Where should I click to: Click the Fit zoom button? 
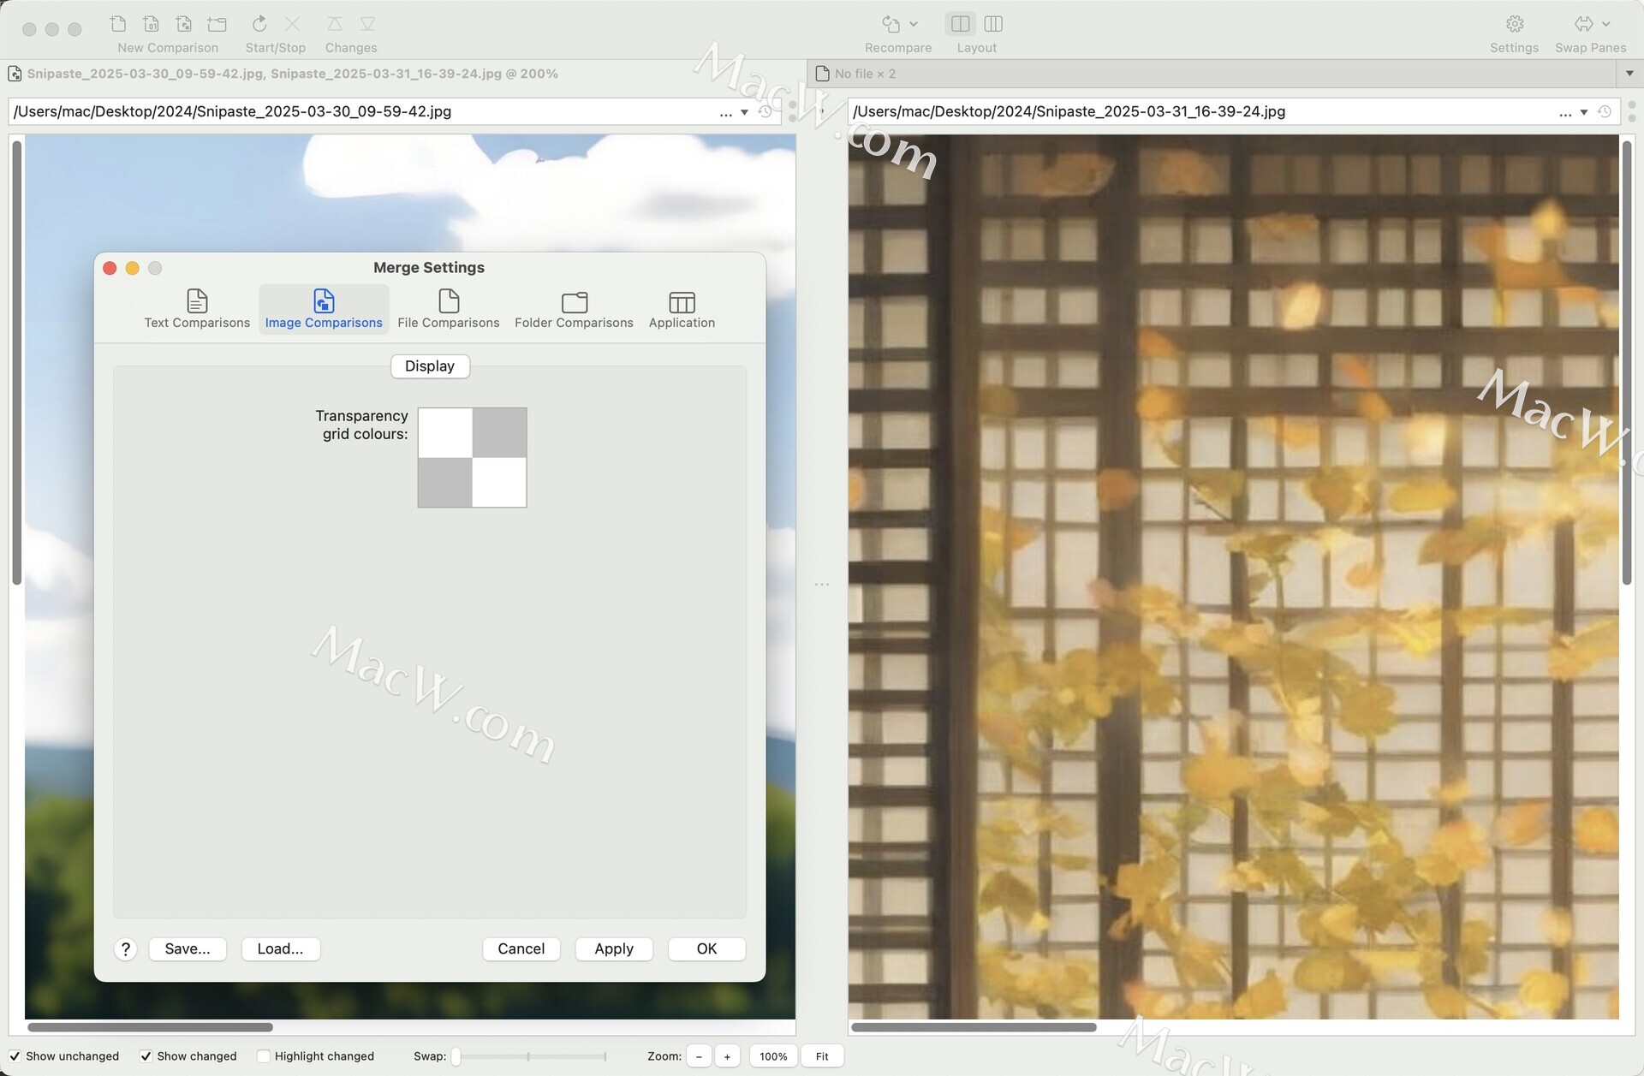click(x=822, y=1056)
